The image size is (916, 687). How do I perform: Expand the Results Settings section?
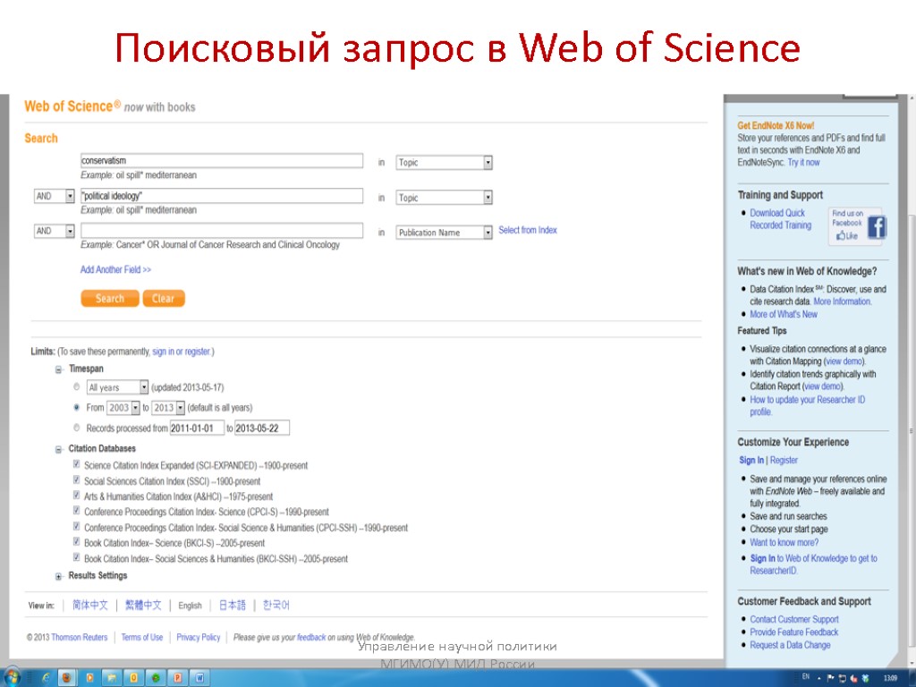point(58,576)
